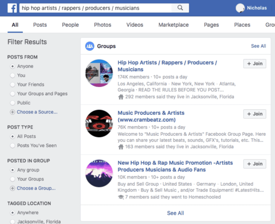Screen dimensions: 275x224
Task: Expand the Choose a Source option
Action: [37, 112]
